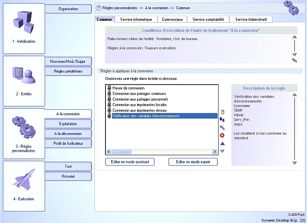
Task: Click breadcrumb A la connexion
Action: click(156, 8)
